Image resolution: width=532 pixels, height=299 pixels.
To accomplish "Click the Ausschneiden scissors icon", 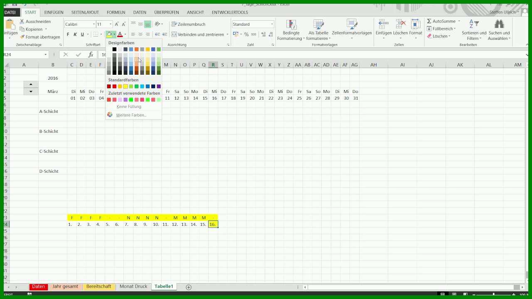I will tap(22, 21).
